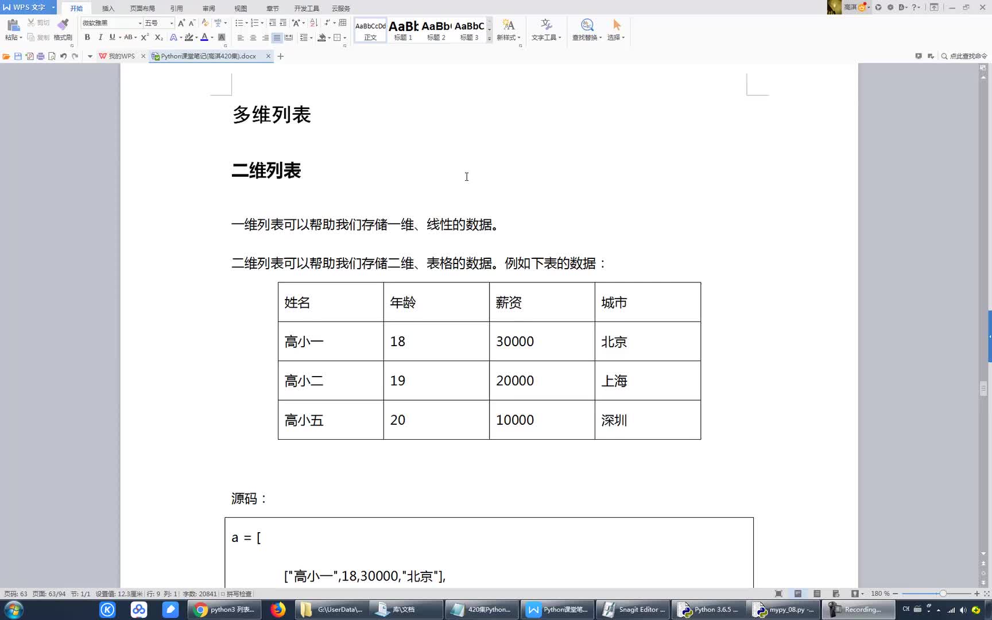Switch to the 视图 (View) tab
The image size is (992, 620).
[241, 9]
